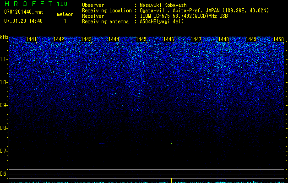The height and width of the screenshot is (183, 288).
Task: Click the 0.8 kHz axis label
Action: [4, 128]
